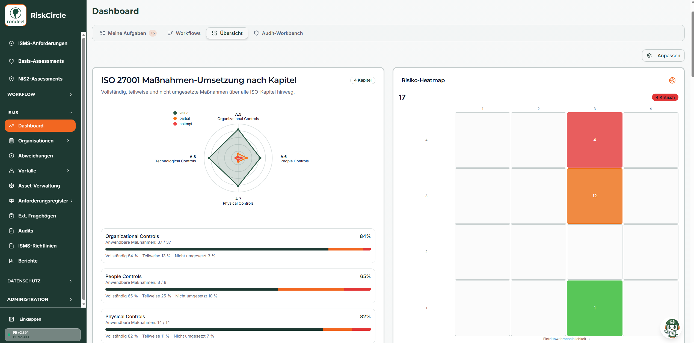
Task: Toggle the 'value' legend series
Action: [x=181, y=113]
